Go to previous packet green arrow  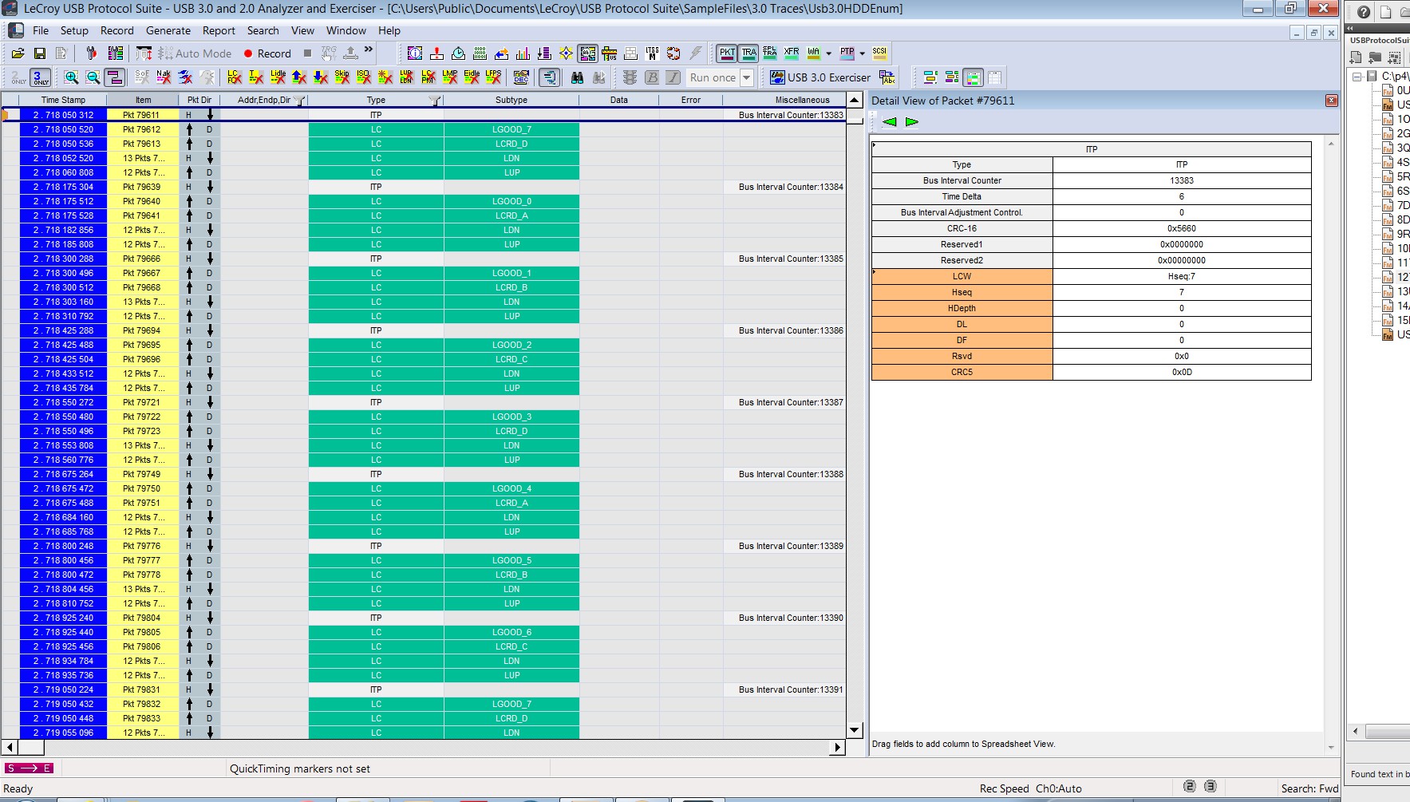point(889,122)
